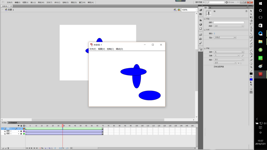The height and width of the screenshot is (150, 267).
Task: Select the Brush tool
Action: pyautogui.click(x=251, y=43)
